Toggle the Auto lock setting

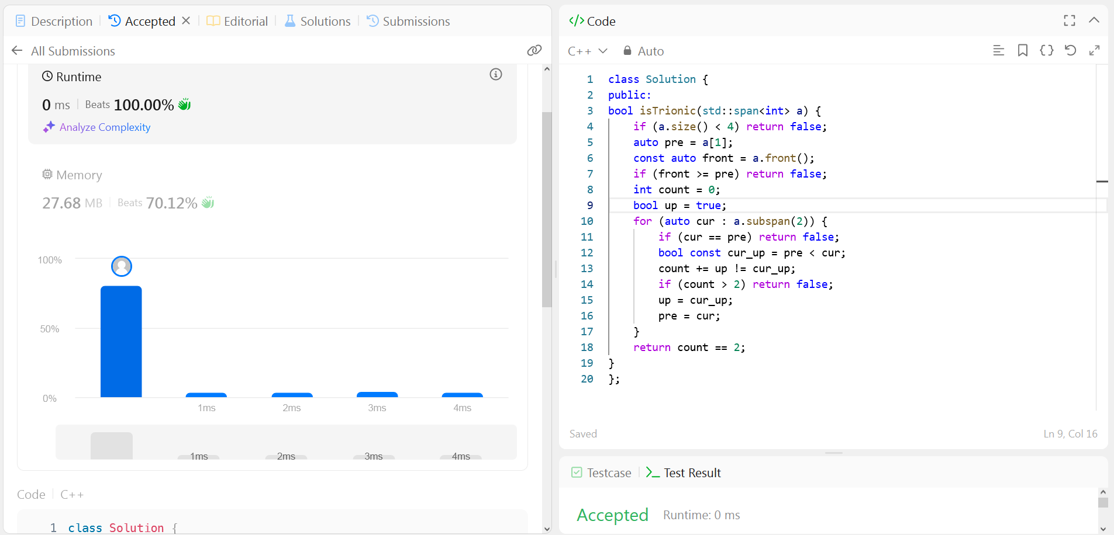[643, 51]
